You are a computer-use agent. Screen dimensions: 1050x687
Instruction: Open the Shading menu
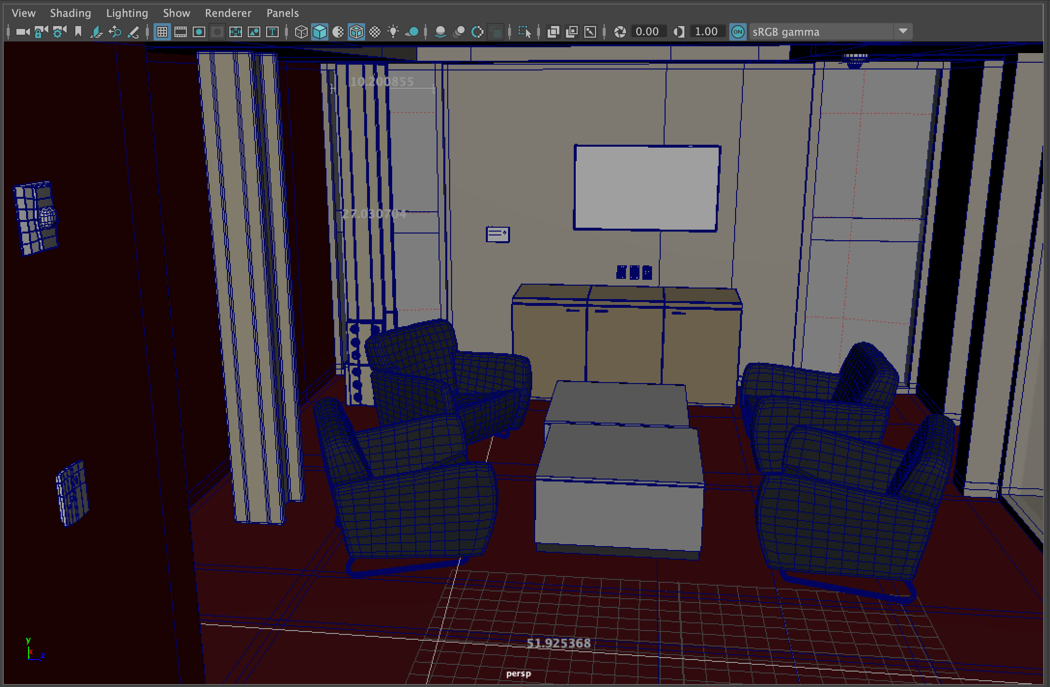click(x=71, y=13)
